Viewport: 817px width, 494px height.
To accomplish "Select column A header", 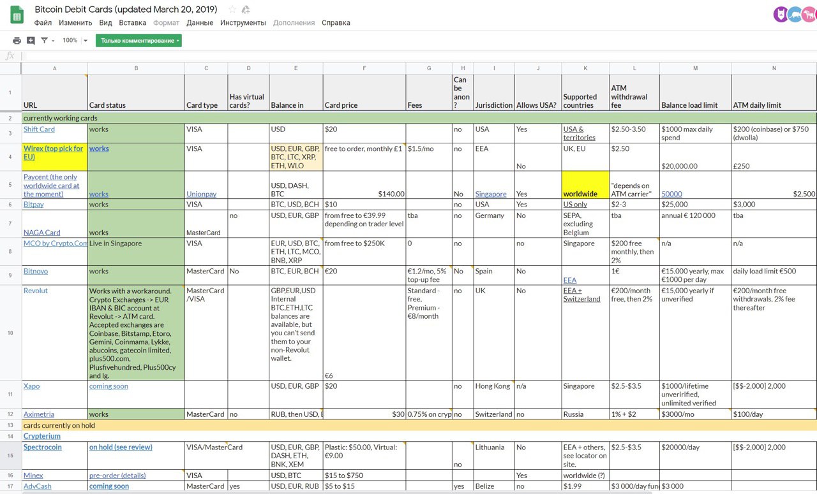I will (54, 68).
